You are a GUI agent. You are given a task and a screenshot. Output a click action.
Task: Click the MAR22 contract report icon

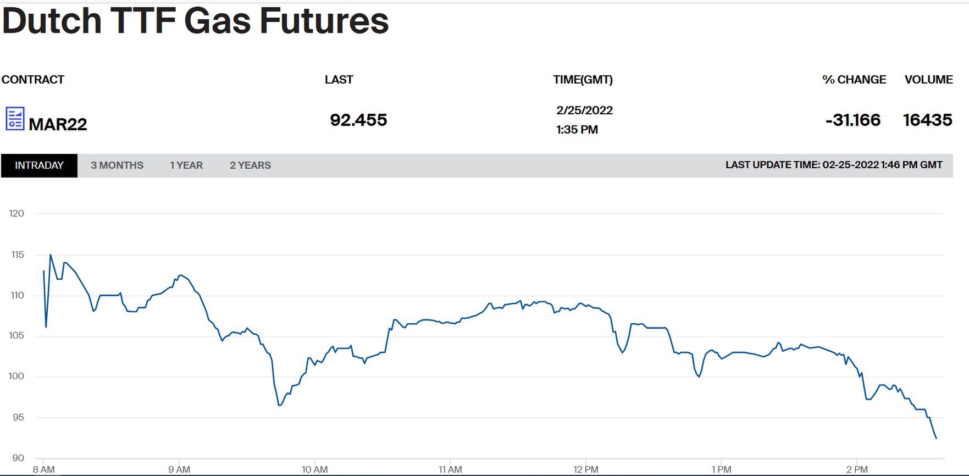click(15, 119)
